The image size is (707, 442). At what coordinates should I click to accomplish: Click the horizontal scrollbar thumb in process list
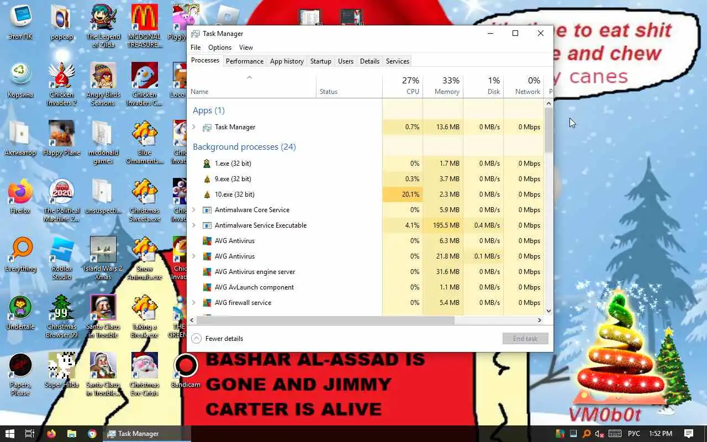(325, 320)
